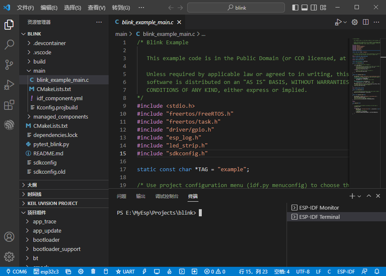This screenshot has width=386, height=276.
Task: Change the esp32c3 target device
Action: click(x=46, y=272)
